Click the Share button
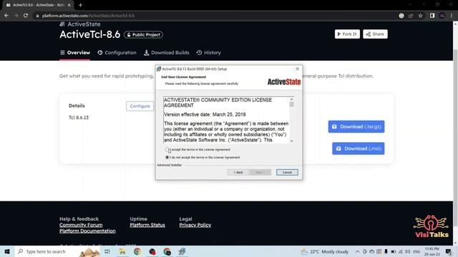The height and width of the screenshot is (257, 458). click(x=375, y=34)
